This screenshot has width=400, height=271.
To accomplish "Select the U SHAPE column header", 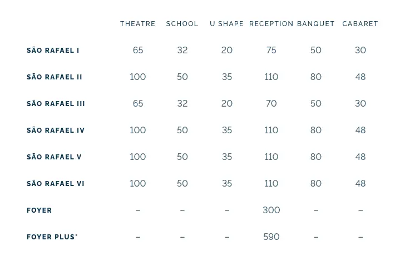I will coord(226,24).
